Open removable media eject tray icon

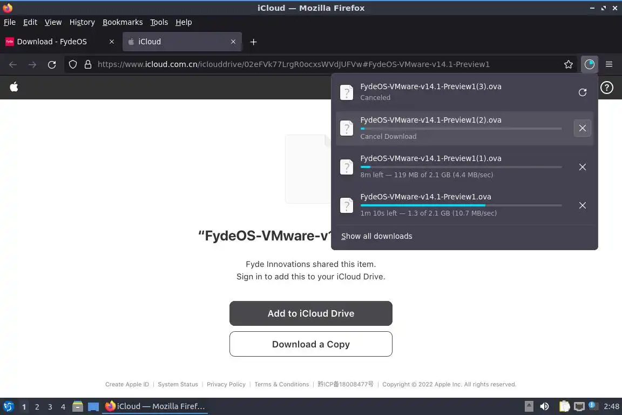coord(529,406)
